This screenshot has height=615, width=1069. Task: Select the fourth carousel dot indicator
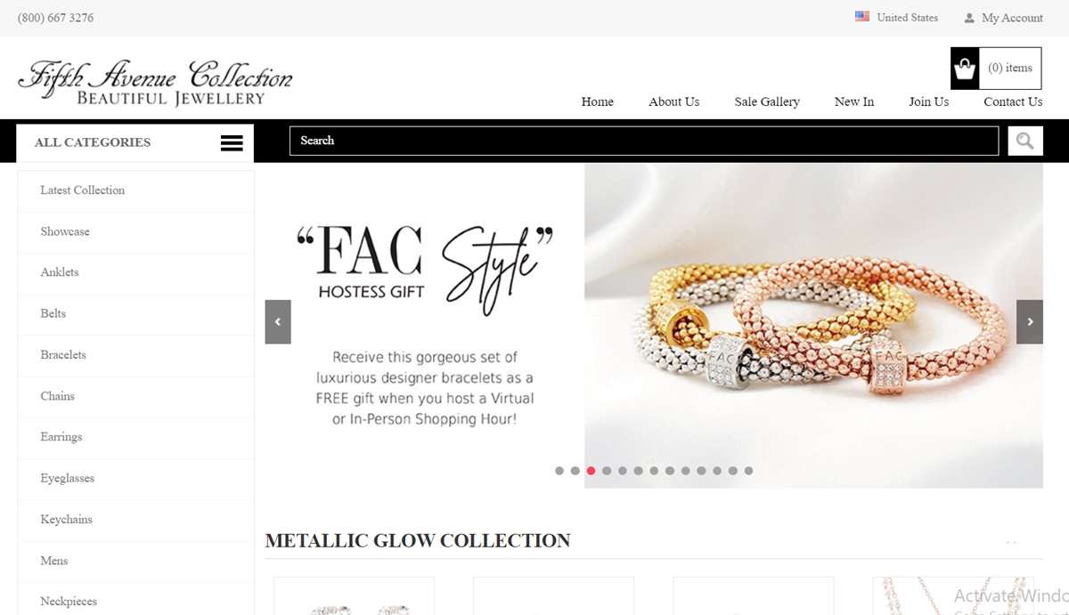point(607,471)
